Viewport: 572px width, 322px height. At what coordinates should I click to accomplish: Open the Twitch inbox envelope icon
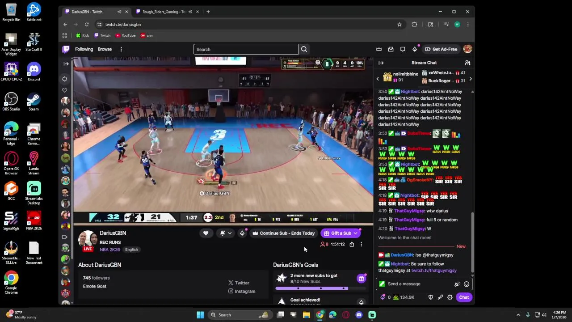click(391, 49)
